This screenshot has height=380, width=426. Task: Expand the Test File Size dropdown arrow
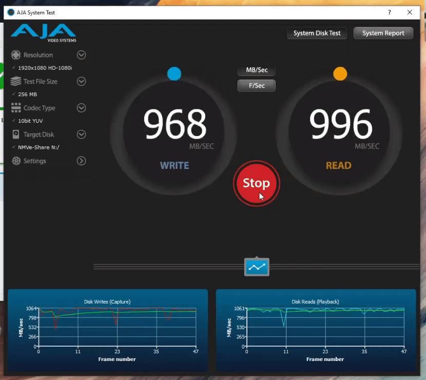pyautogui.click(x=81, y=81)
